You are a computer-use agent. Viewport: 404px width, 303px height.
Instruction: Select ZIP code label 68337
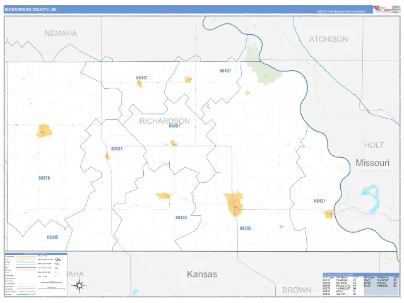click(117, 149)
